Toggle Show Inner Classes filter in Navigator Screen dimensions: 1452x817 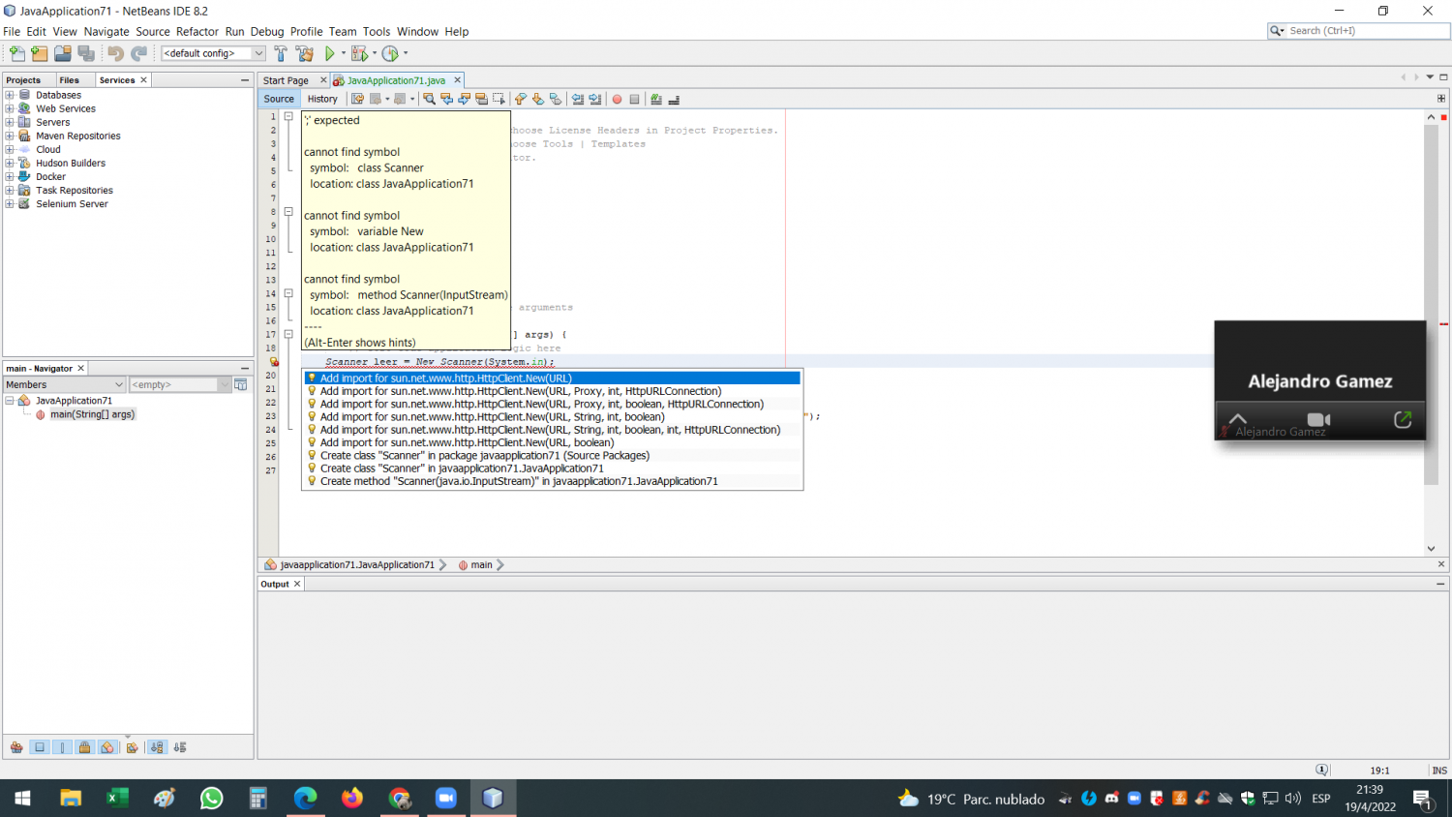[108, 747]
